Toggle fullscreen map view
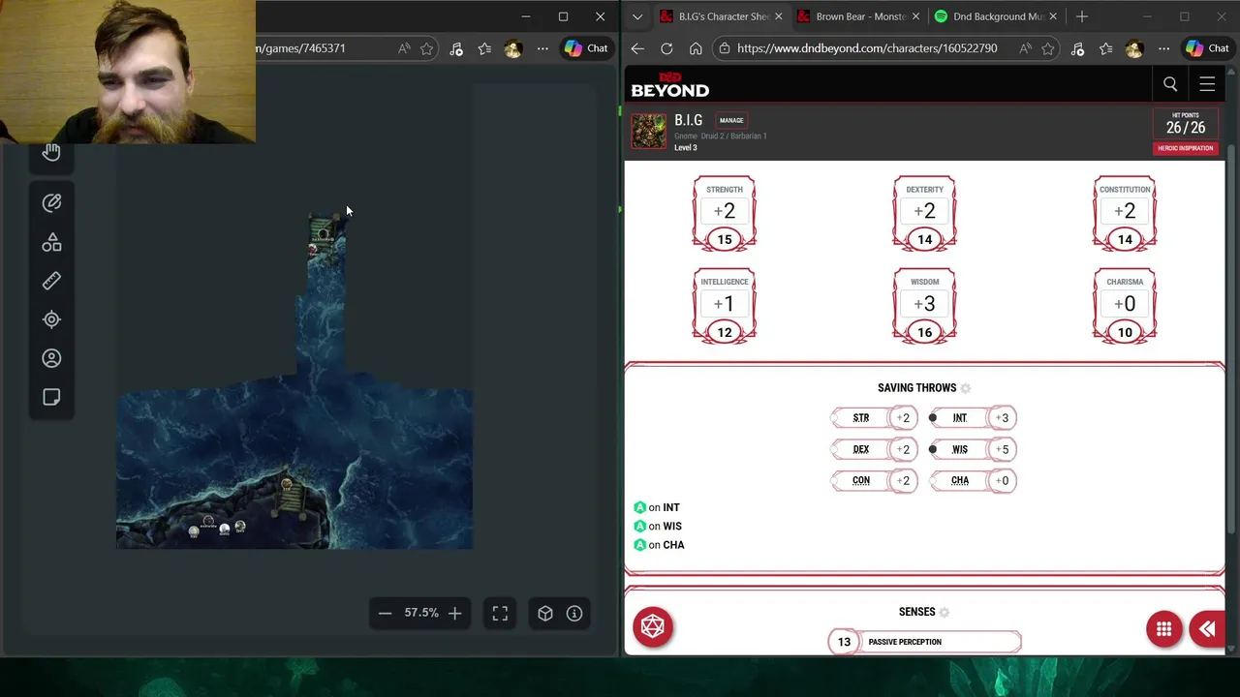This screenshot has width=1240, height=697. 500,613
